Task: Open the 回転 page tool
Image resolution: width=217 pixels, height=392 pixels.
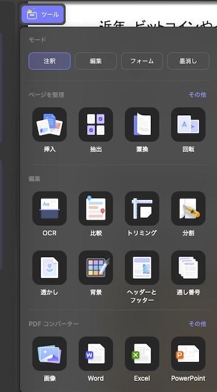Action: click(188, 125)
